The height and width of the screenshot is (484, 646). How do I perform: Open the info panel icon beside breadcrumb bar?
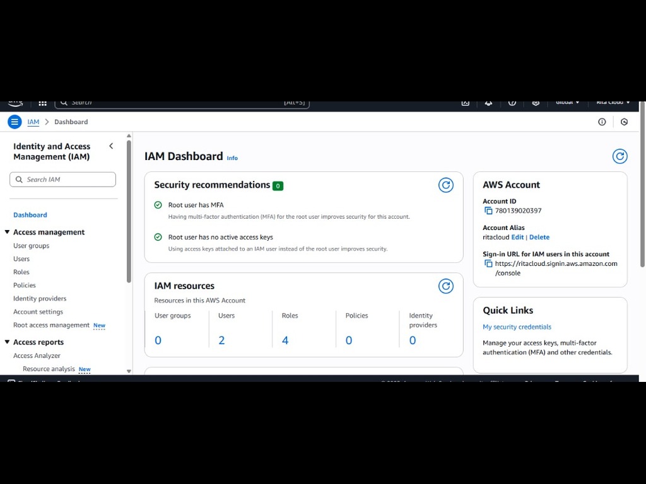(602, 122)
